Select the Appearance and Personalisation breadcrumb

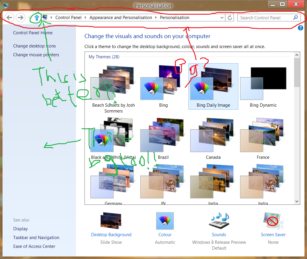coord(121,18)
